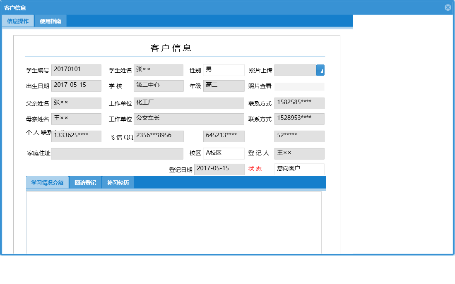
Task: Focus the empty 家庭住址 input field
Action: tap(117, 154)
